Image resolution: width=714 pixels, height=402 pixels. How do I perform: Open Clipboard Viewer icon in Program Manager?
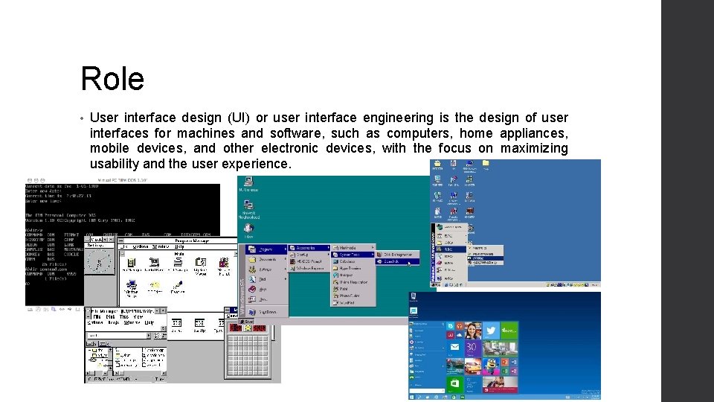click(201, 267)
